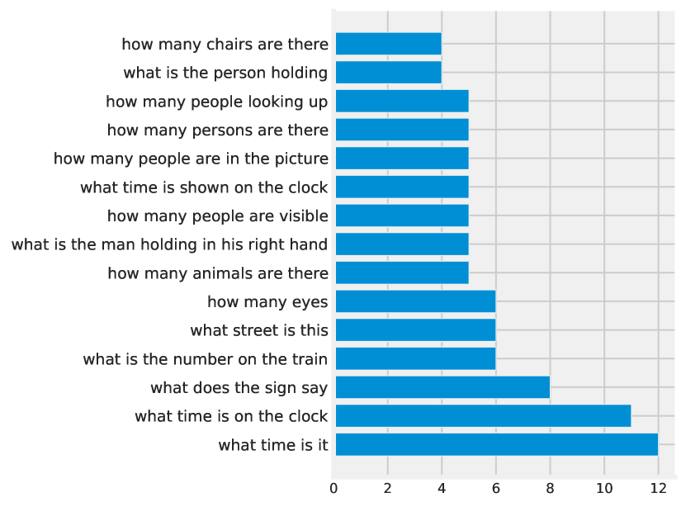
Task: Select the 'what time is on the clock' bar
Action: [x=483, y=415]
